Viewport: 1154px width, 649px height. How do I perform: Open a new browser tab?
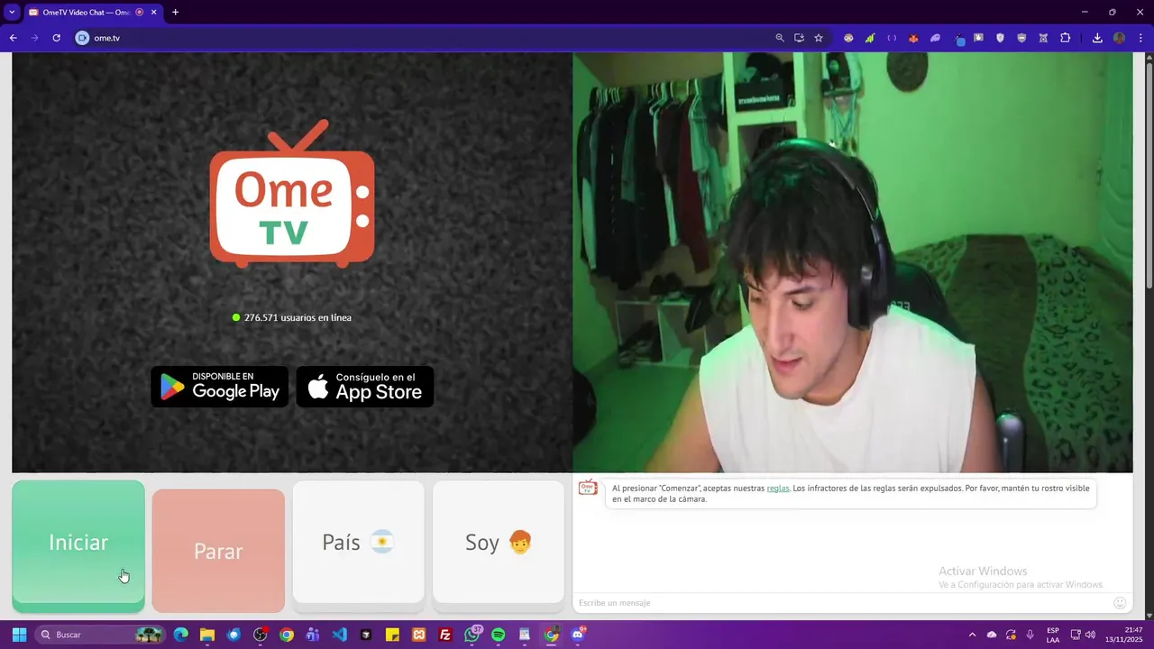point(175,13)
